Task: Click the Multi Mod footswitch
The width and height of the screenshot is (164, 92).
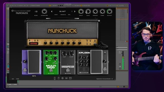Action: pos(51,70)
